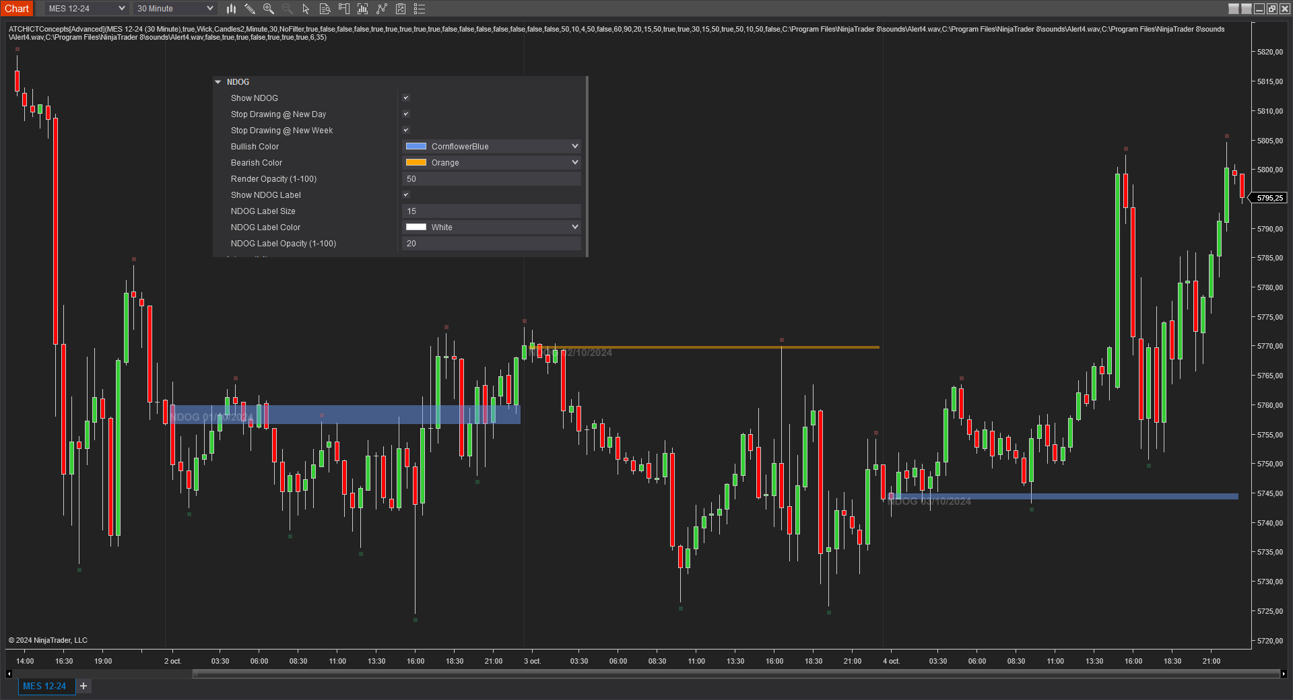
Task: Open the strategies line-graph icon
Action: [382, 9]
